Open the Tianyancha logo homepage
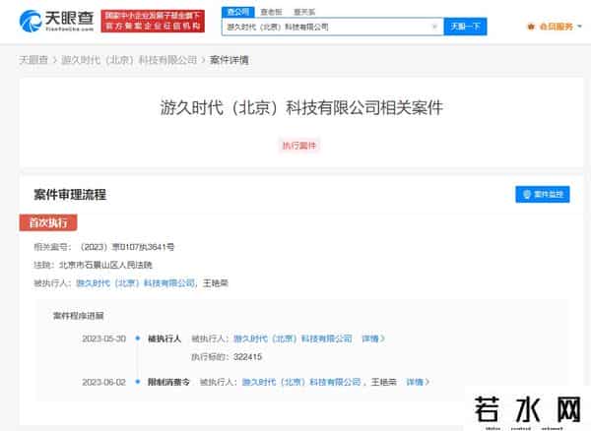 click(x=56, y=21)
